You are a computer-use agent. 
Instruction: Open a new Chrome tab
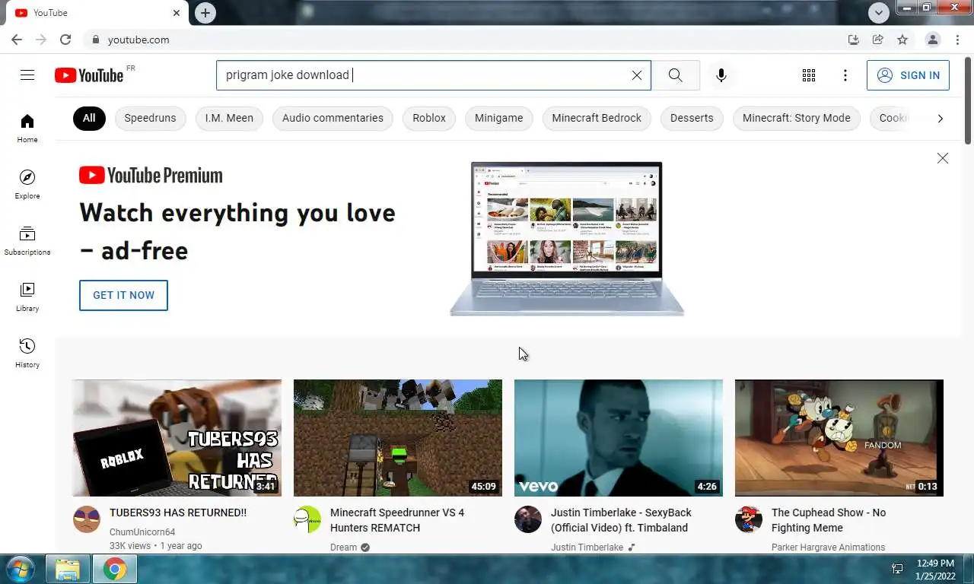pyautogui.click(x=205, y=13)
